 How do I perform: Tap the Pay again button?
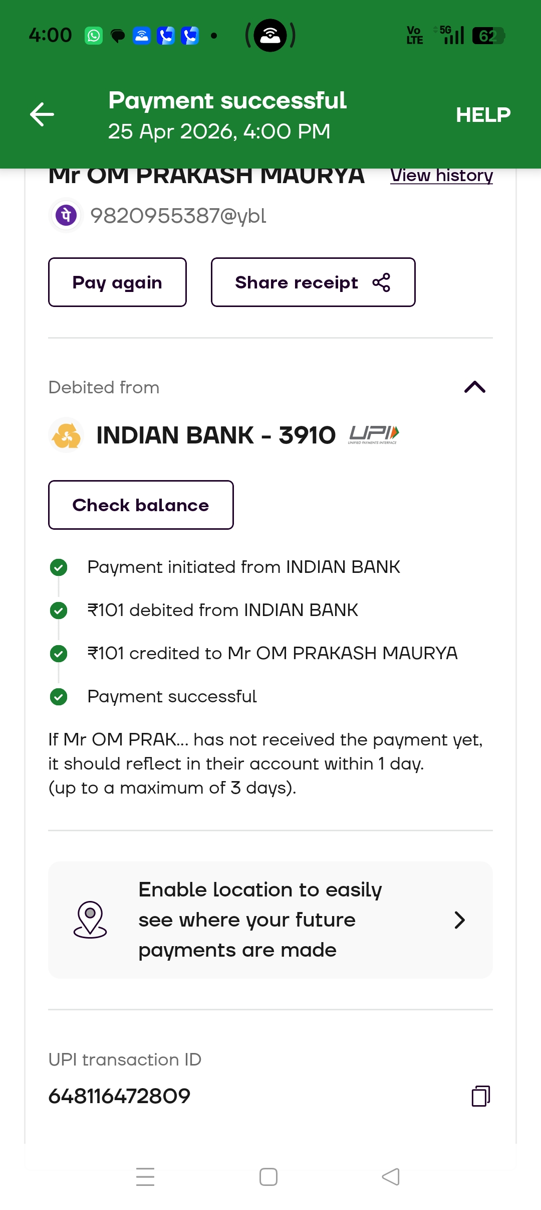pos(117,282)
